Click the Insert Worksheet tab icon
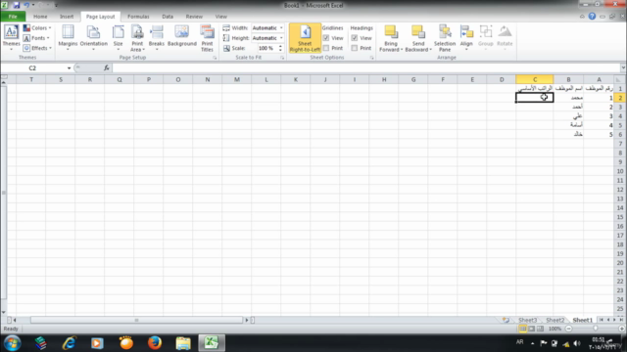The height and width of the screenshot is (352, 627). pyautogui.click(x=506, y=320)
